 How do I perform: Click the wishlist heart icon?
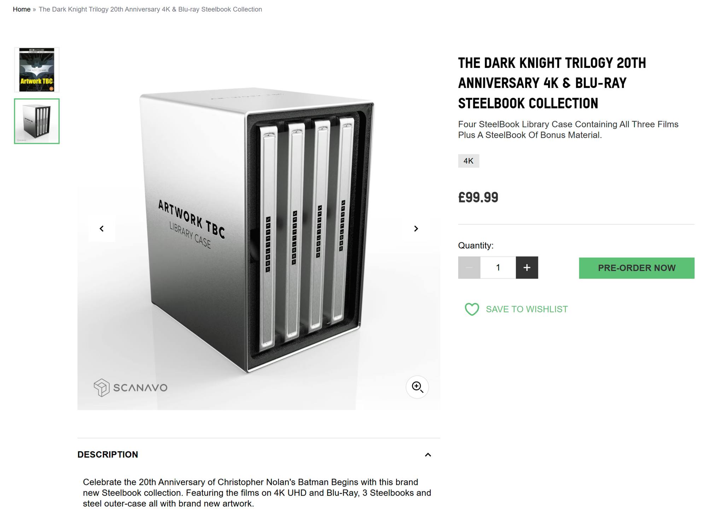[472, 309]
